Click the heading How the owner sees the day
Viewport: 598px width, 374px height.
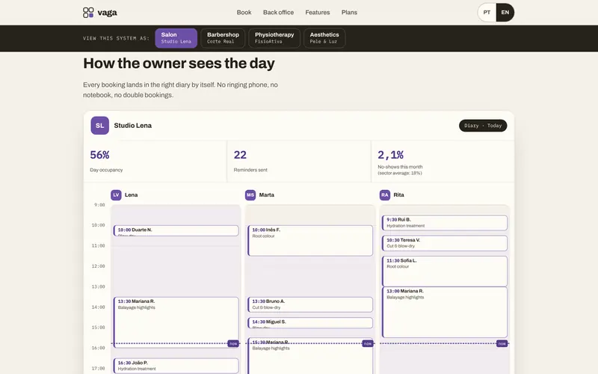179,64
